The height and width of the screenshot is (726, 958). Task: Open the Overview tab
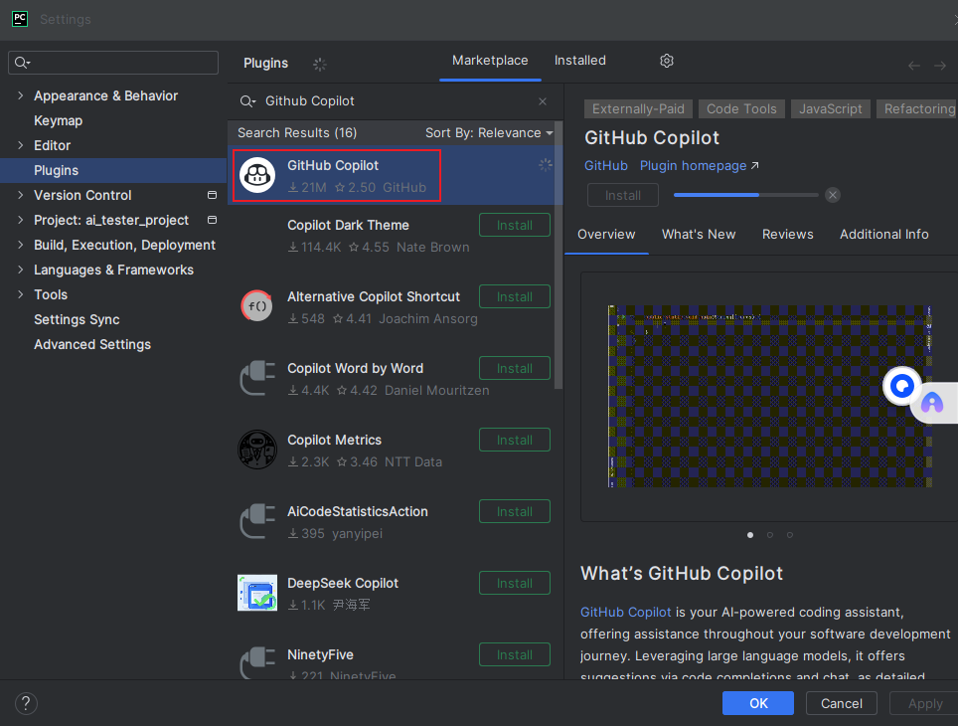tap(606, 235)
